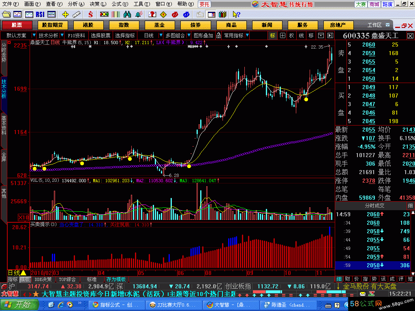Toggle the 移 move chart button
This screenshot has width=415, height=311.
coord(311,36)
